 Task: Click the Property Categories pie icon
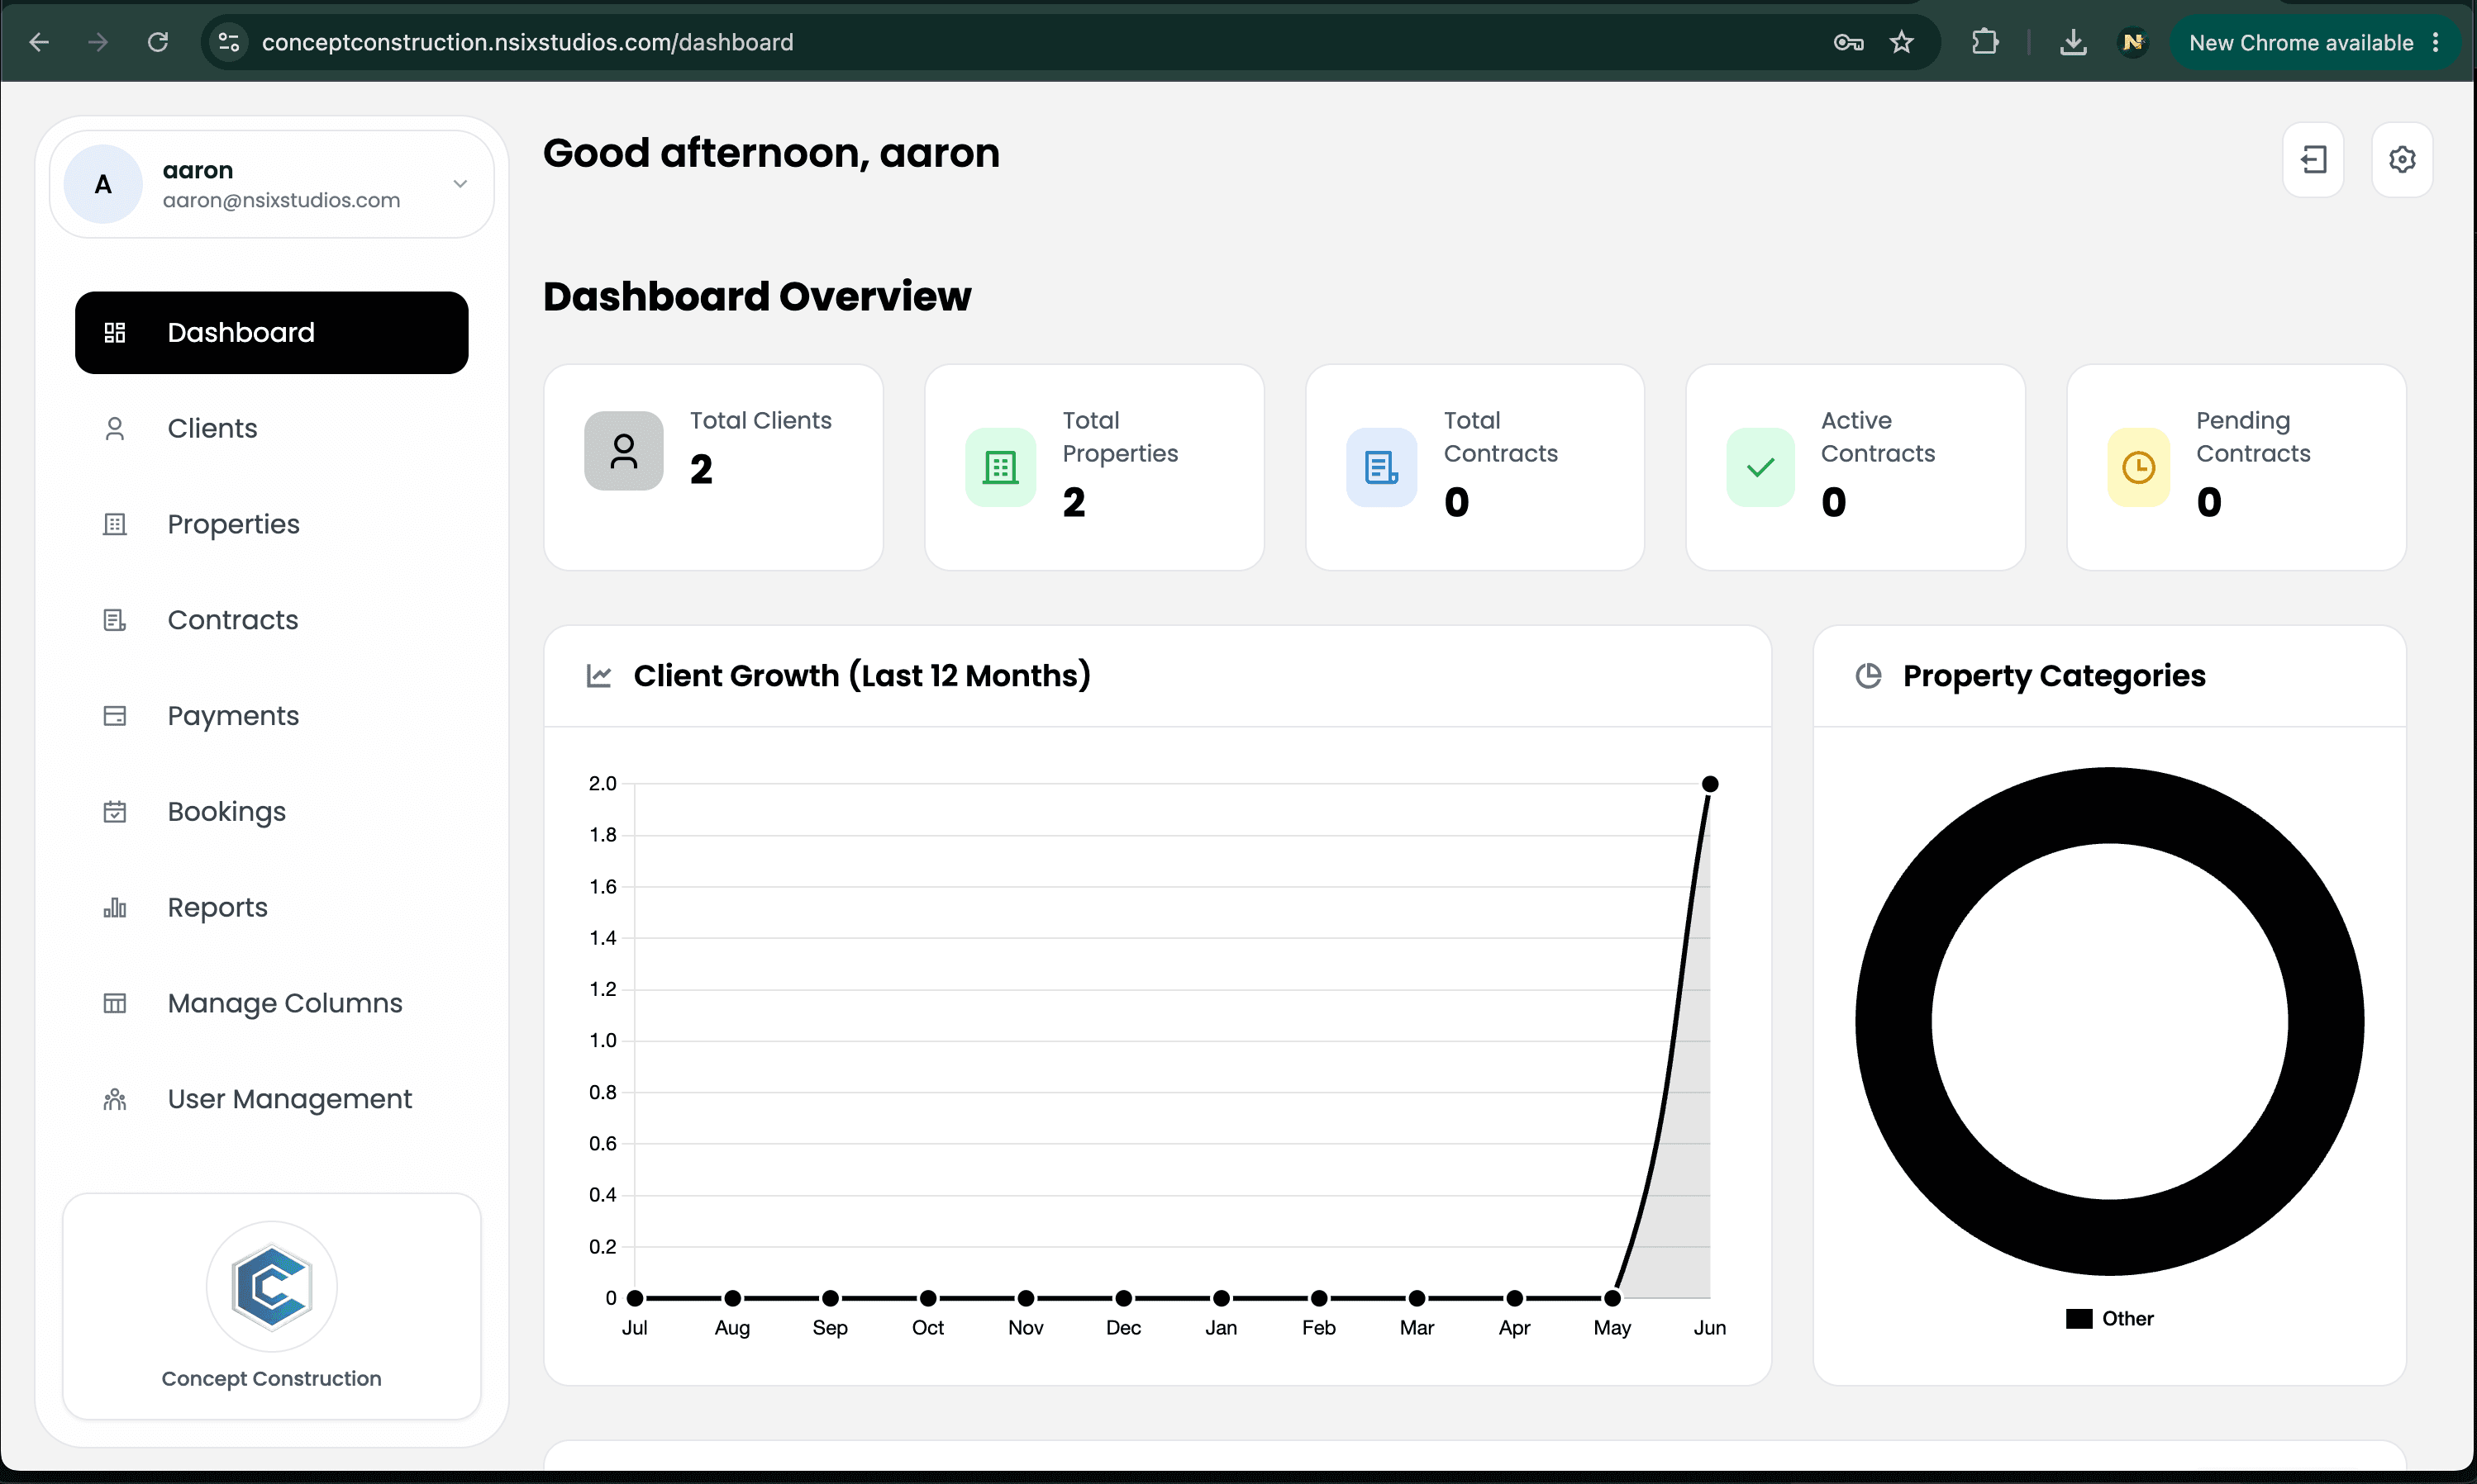coord(1868,676)
